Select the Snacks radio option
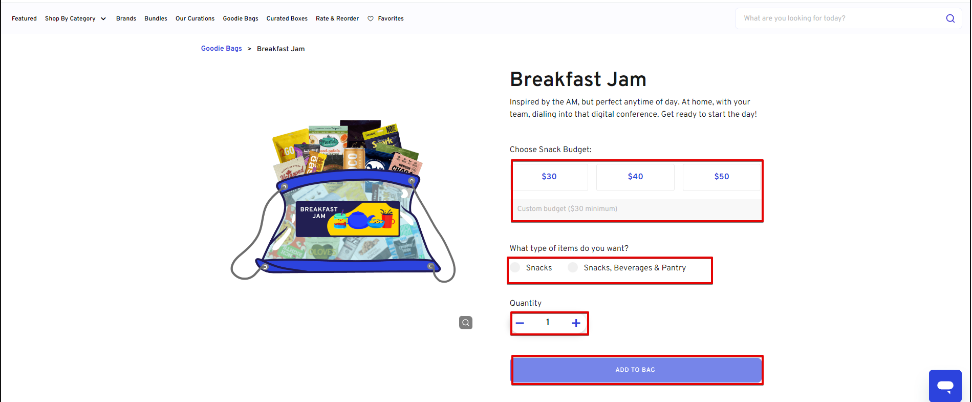 click(515, 267)
